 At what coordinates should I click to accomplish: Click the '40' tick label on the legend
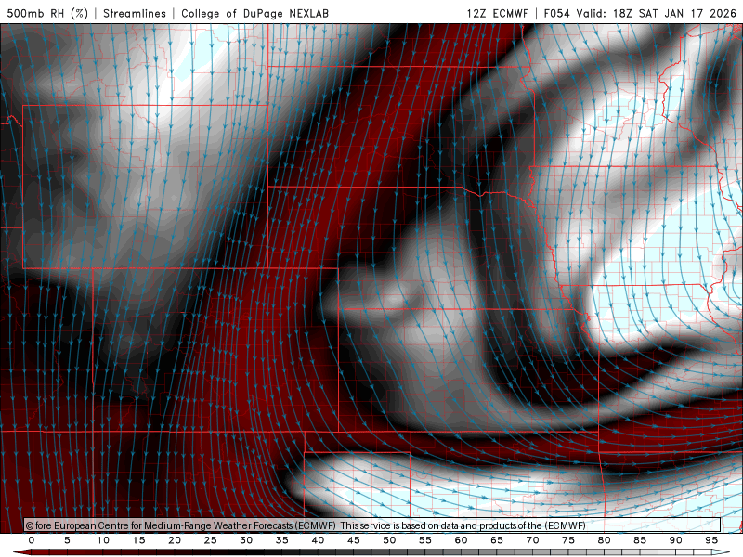(x=318, y=540)
